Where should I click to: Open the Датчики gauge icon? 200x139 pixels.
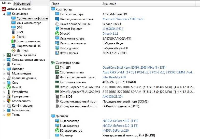click(x=13, y=50)
